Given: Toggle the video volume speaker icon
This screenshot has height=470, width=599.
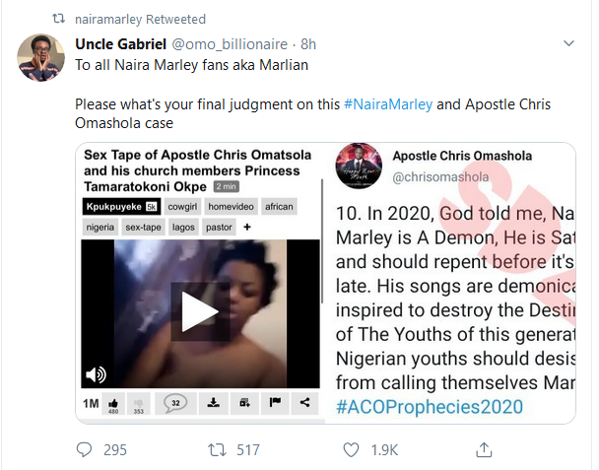Looking at the screenshot, I should pos(96,374).
